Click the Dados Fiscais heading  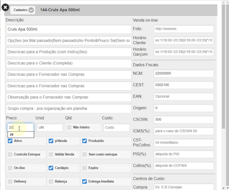146,65
